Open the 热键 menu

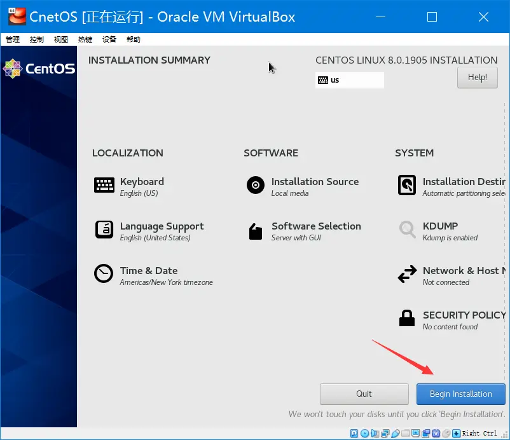(85, 39)
